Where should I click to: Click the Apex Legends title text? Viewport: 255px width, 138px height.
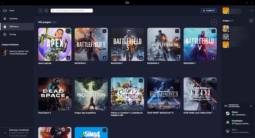tap(45, 63)
